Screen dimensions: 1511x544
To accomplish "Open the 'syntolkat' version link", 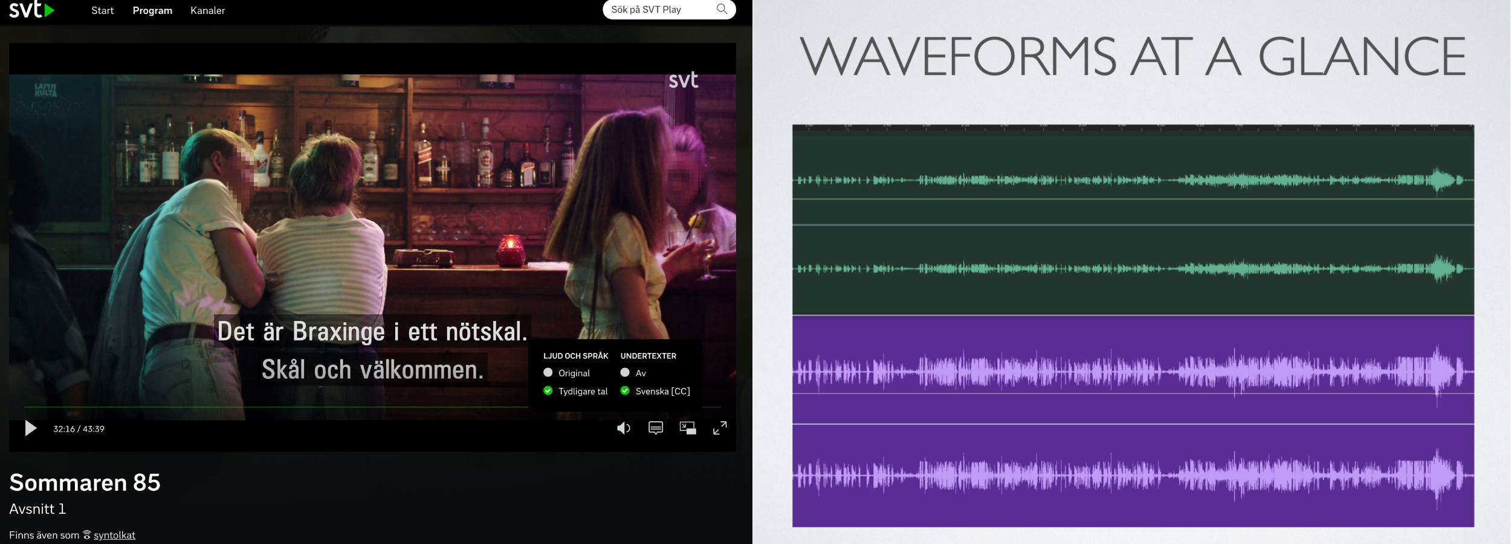I will click(114, 535).
